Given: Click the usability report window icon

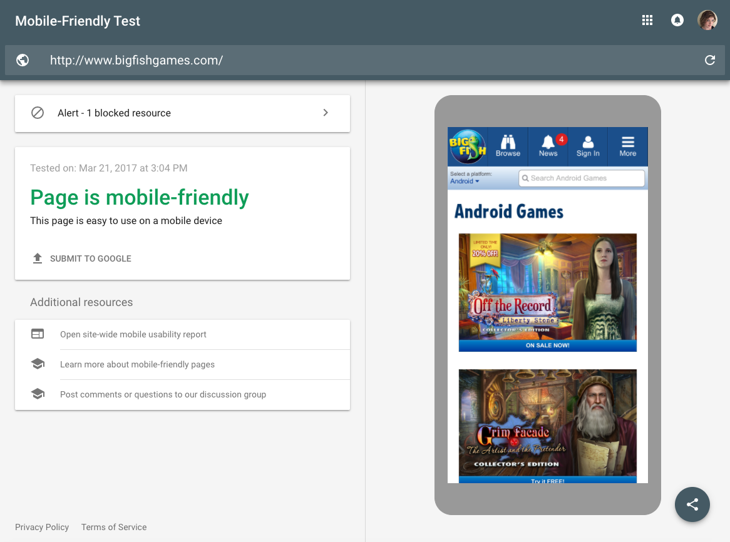Looking at the screenshot, I should point(38,334).
